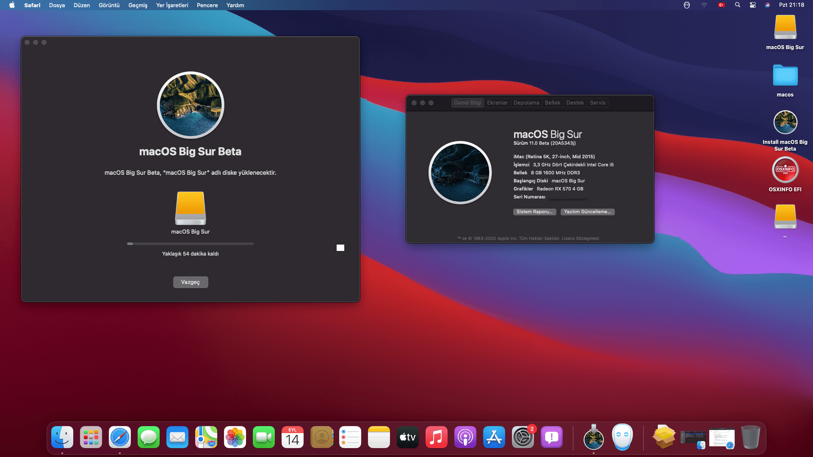Open Feedback Assistant in the Dock
This screenshot has height=457, width=813.
[552, 437]
